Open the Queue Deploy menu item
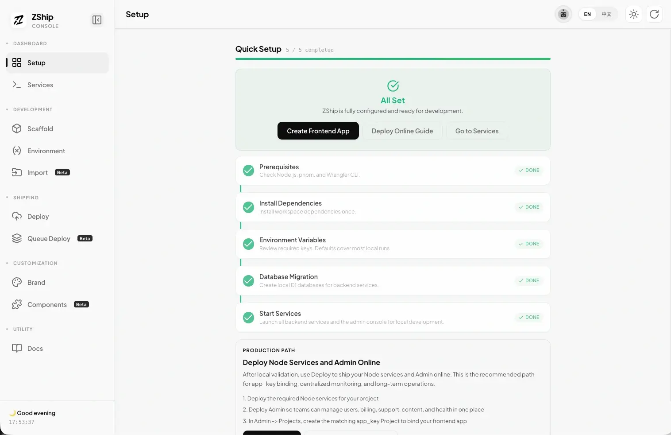 point(58,238)
